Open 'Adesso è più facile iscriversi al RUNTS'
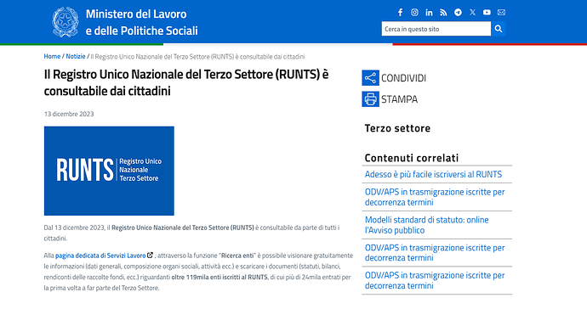This screenshot has height=309, width=587. (433, 175)
